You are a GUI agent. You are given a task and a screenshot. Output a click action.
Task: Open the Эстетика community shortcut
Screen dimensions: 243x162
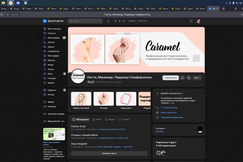click(x=54, y=114)
